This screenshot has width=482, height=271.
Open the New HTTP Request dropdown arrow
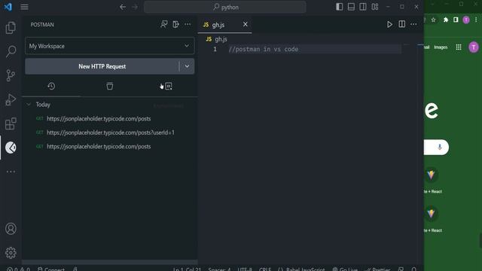pos(187,66)
